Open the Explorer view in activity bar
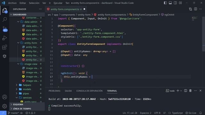 tap(4, 10)
